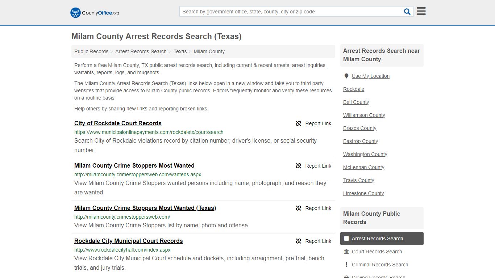Report link for Crime Stoppers Most Wanted
The width and height of the screenshot is (495, 278).
coord(314,166)
